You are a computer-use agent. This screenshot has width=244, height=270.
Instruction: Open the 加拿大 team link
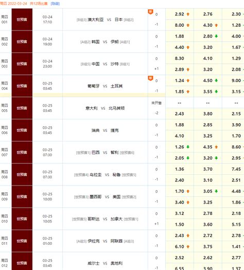coord(117,219)
